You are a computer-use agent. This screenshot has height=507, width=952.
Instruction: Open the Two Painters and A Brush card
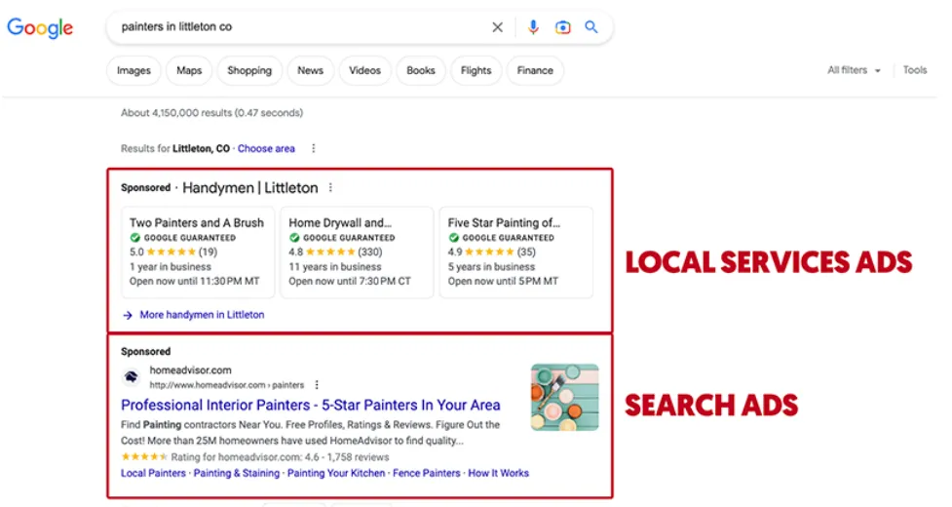tap(198, 252)
